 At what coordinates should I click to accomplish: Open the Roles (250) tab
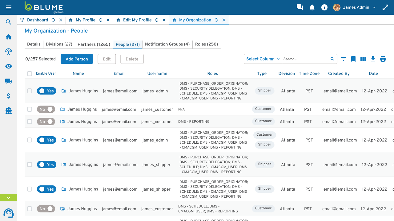[x=207, y=44]
